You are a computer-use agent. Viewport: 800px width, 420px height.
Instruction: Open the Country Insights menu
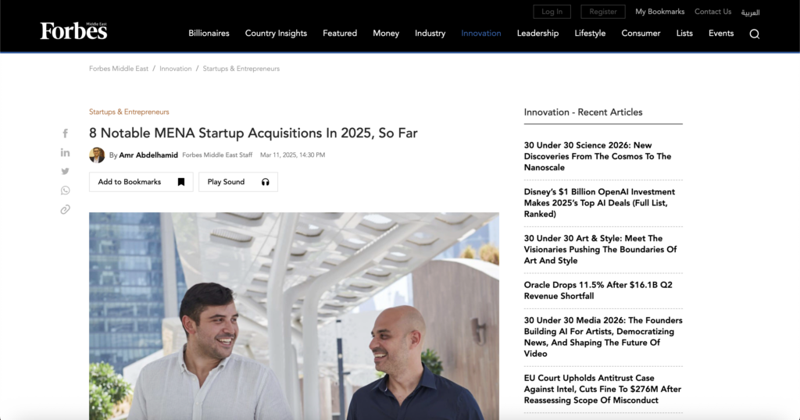pos(276,34)
